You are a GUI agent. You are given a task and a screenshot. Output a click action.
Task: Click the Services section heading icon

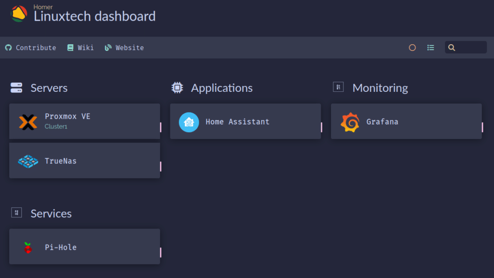tap(16, 213)
